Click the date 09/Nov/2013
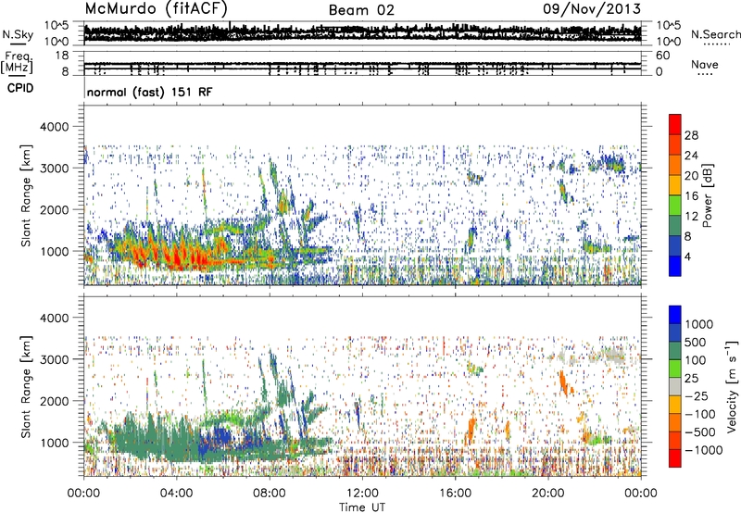This screenshot has height=513, width=741. (592, 8)
